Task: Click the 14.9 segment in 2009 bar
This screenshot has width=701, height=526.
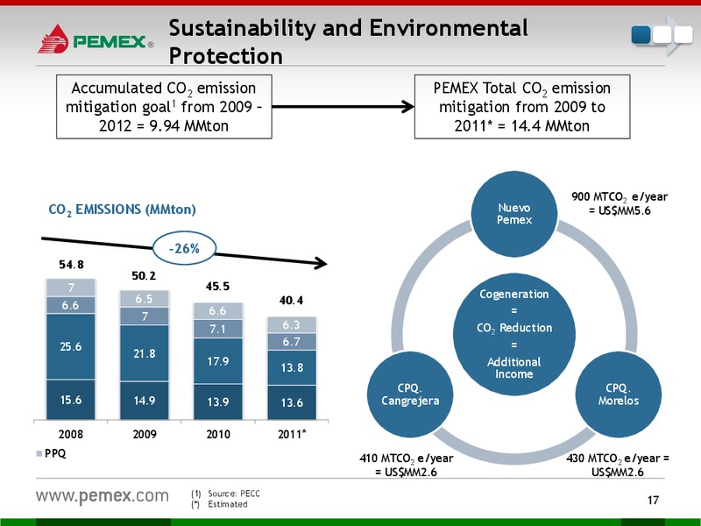Action: coord(145,401)
